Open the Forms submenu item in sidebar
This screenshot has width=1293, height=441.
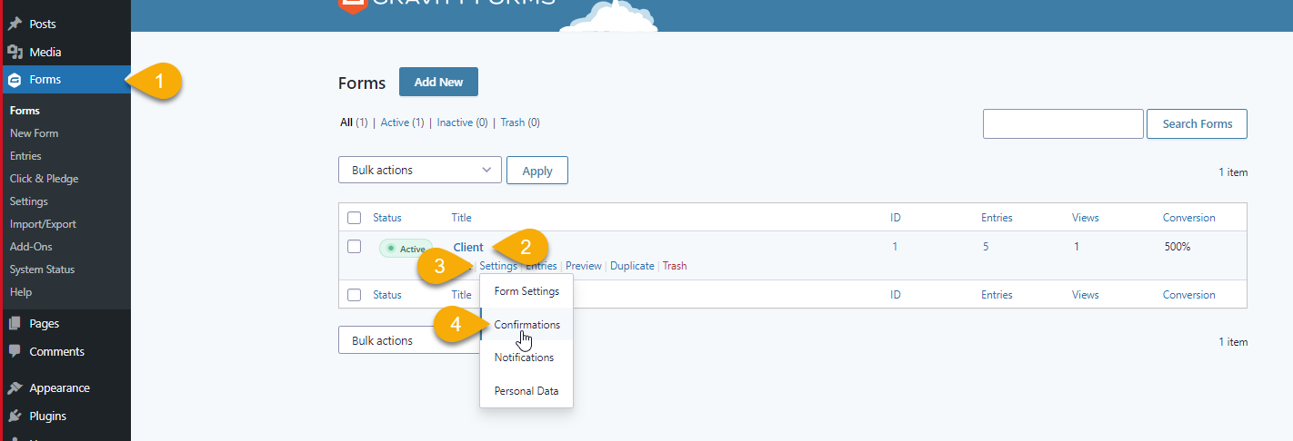pos(25,111)
